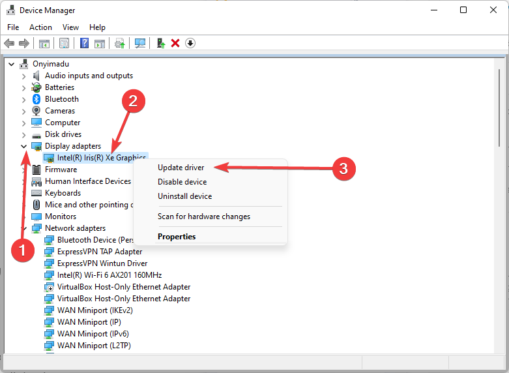
Task: Click the blue Help question-mark icon
Action: pos(84,43)
